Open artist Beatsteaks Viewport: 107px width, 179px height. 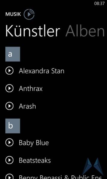pyautogui.click(x=35, y=161)
